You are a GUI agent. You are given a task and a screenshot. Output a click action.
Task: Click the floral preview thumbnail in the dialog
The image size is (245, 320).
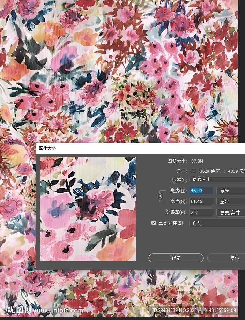(88, 209)
